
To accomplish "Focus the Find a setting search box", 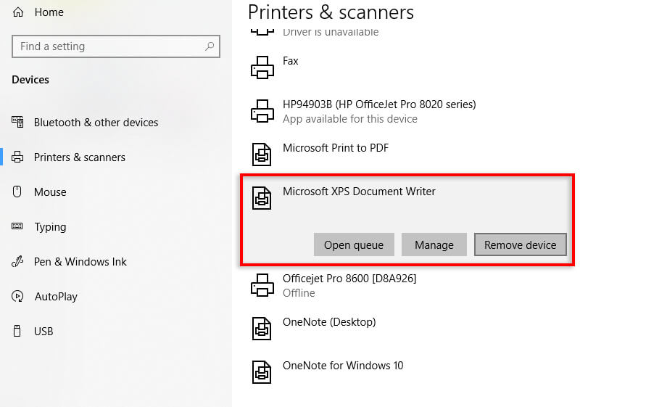I will pyautogui.click(x=109, y=46).
